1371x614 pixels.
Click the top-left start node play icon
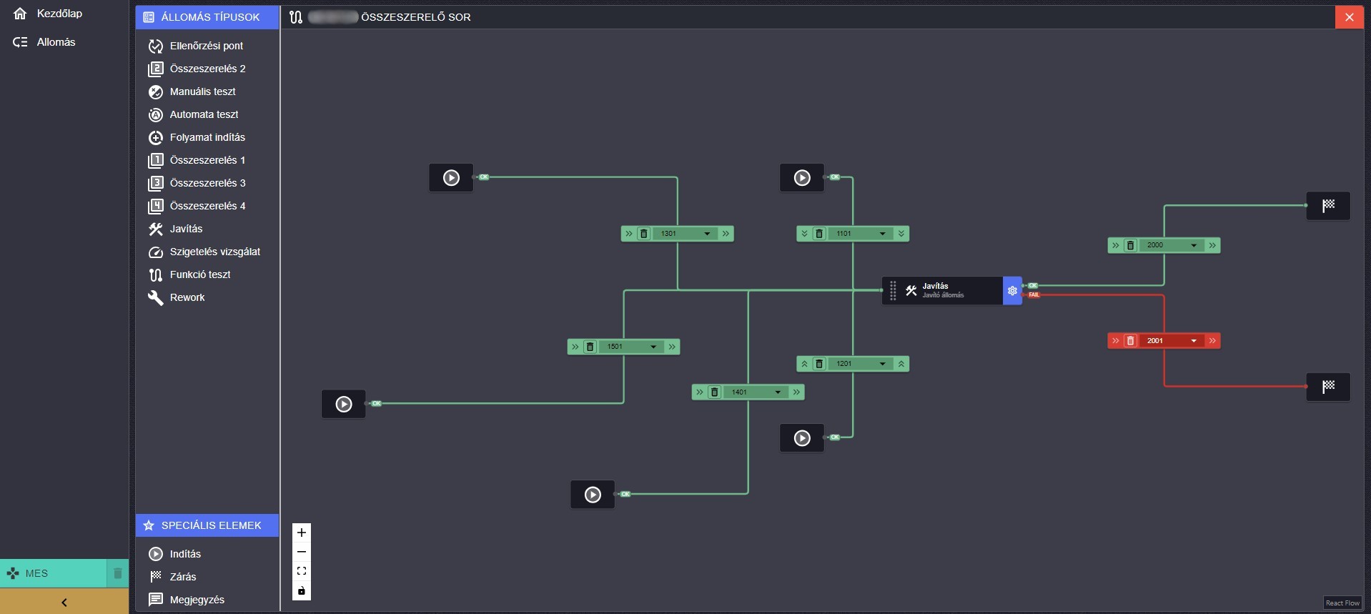point(451,178)
